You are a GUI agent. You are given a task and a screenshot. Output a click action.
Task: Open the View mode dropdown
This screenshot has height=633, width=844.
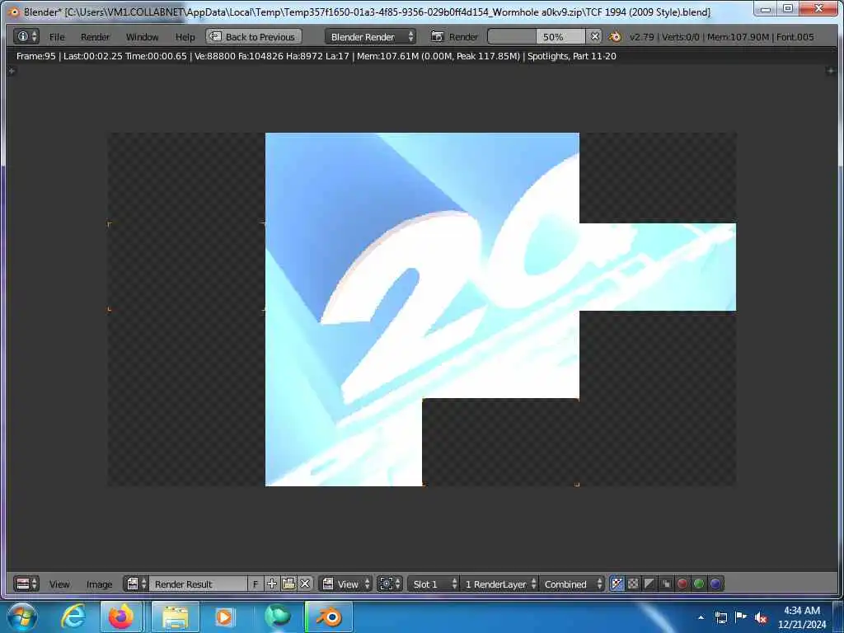pos(346,584)
